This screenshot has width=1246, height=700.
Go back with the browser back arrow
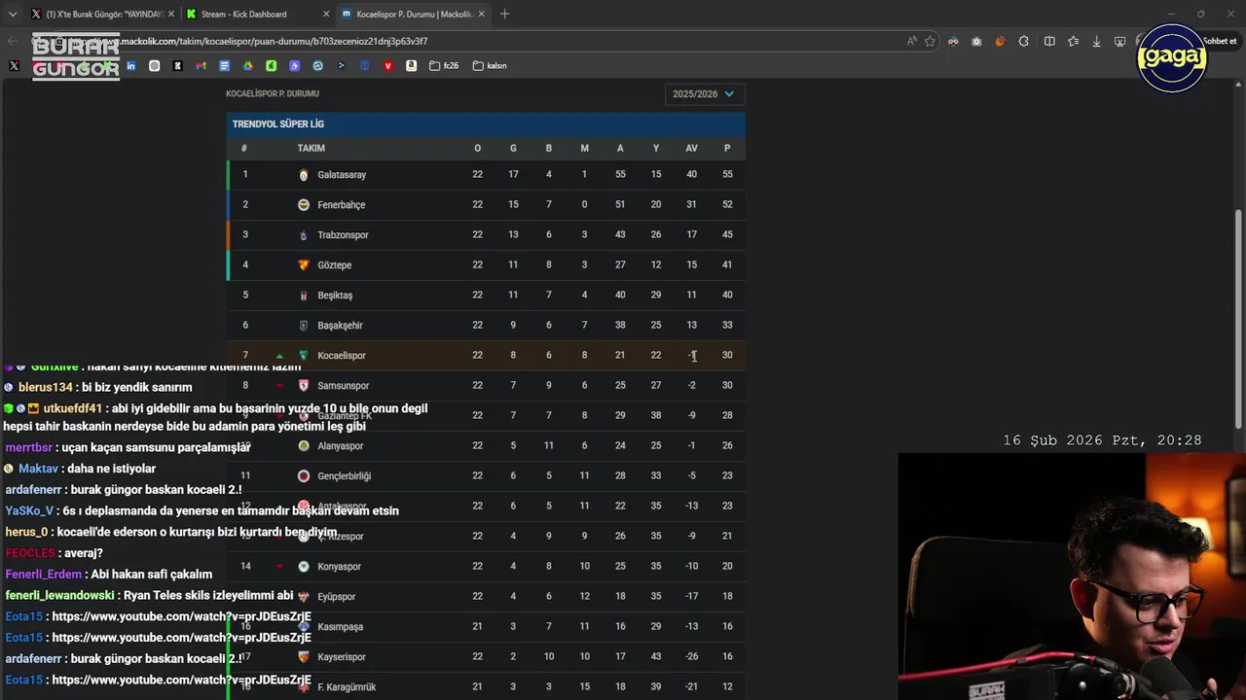13,41
